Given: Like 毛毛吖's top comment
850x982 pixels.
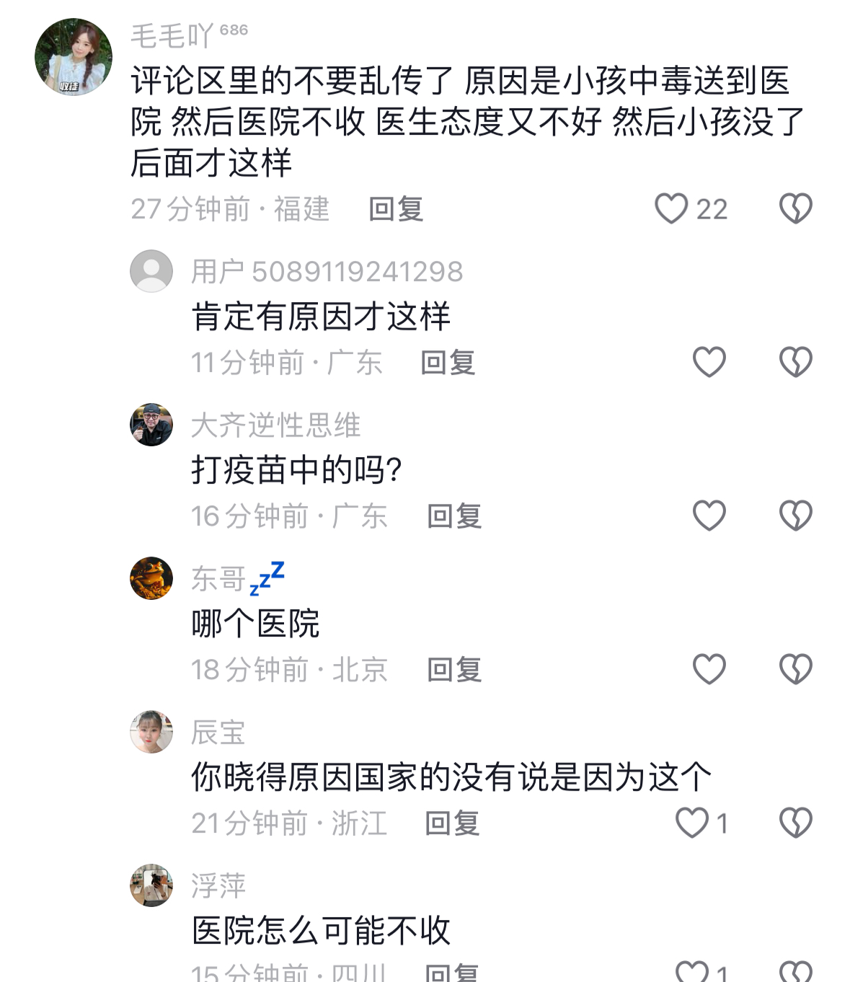Looking at the screenshot, I should point(671,209).
